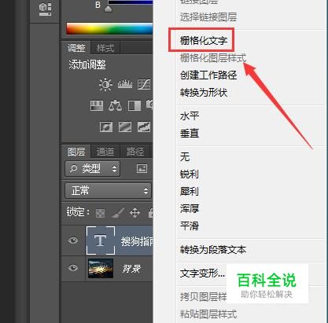This screenshot has height=323, width=328.
Task: Add a Color Balance adjustment (scales icon)
Action: tap(115, 105)
